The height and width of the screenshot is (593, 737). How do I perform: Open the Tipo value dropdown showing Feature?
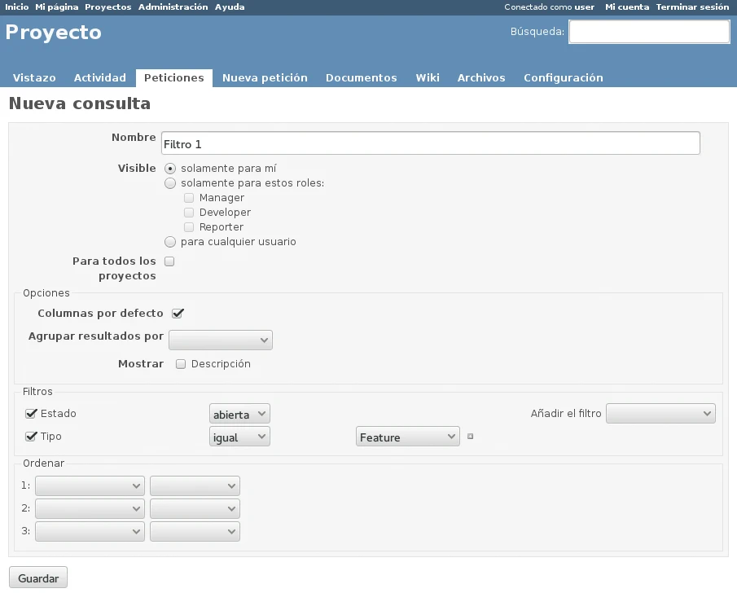pyautogui.click(x=408, y=437)
